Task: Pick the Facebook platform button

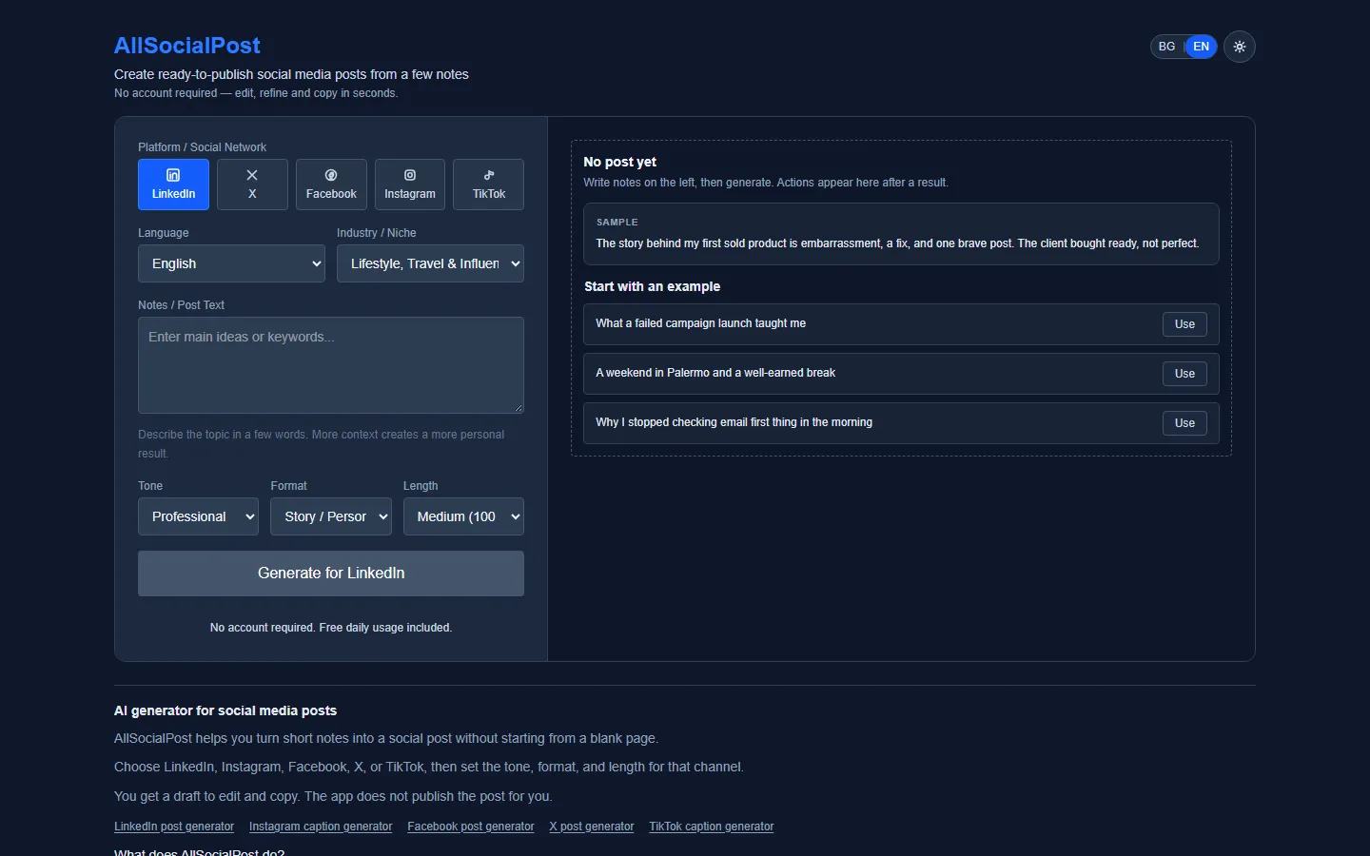Action: (331, 185)
